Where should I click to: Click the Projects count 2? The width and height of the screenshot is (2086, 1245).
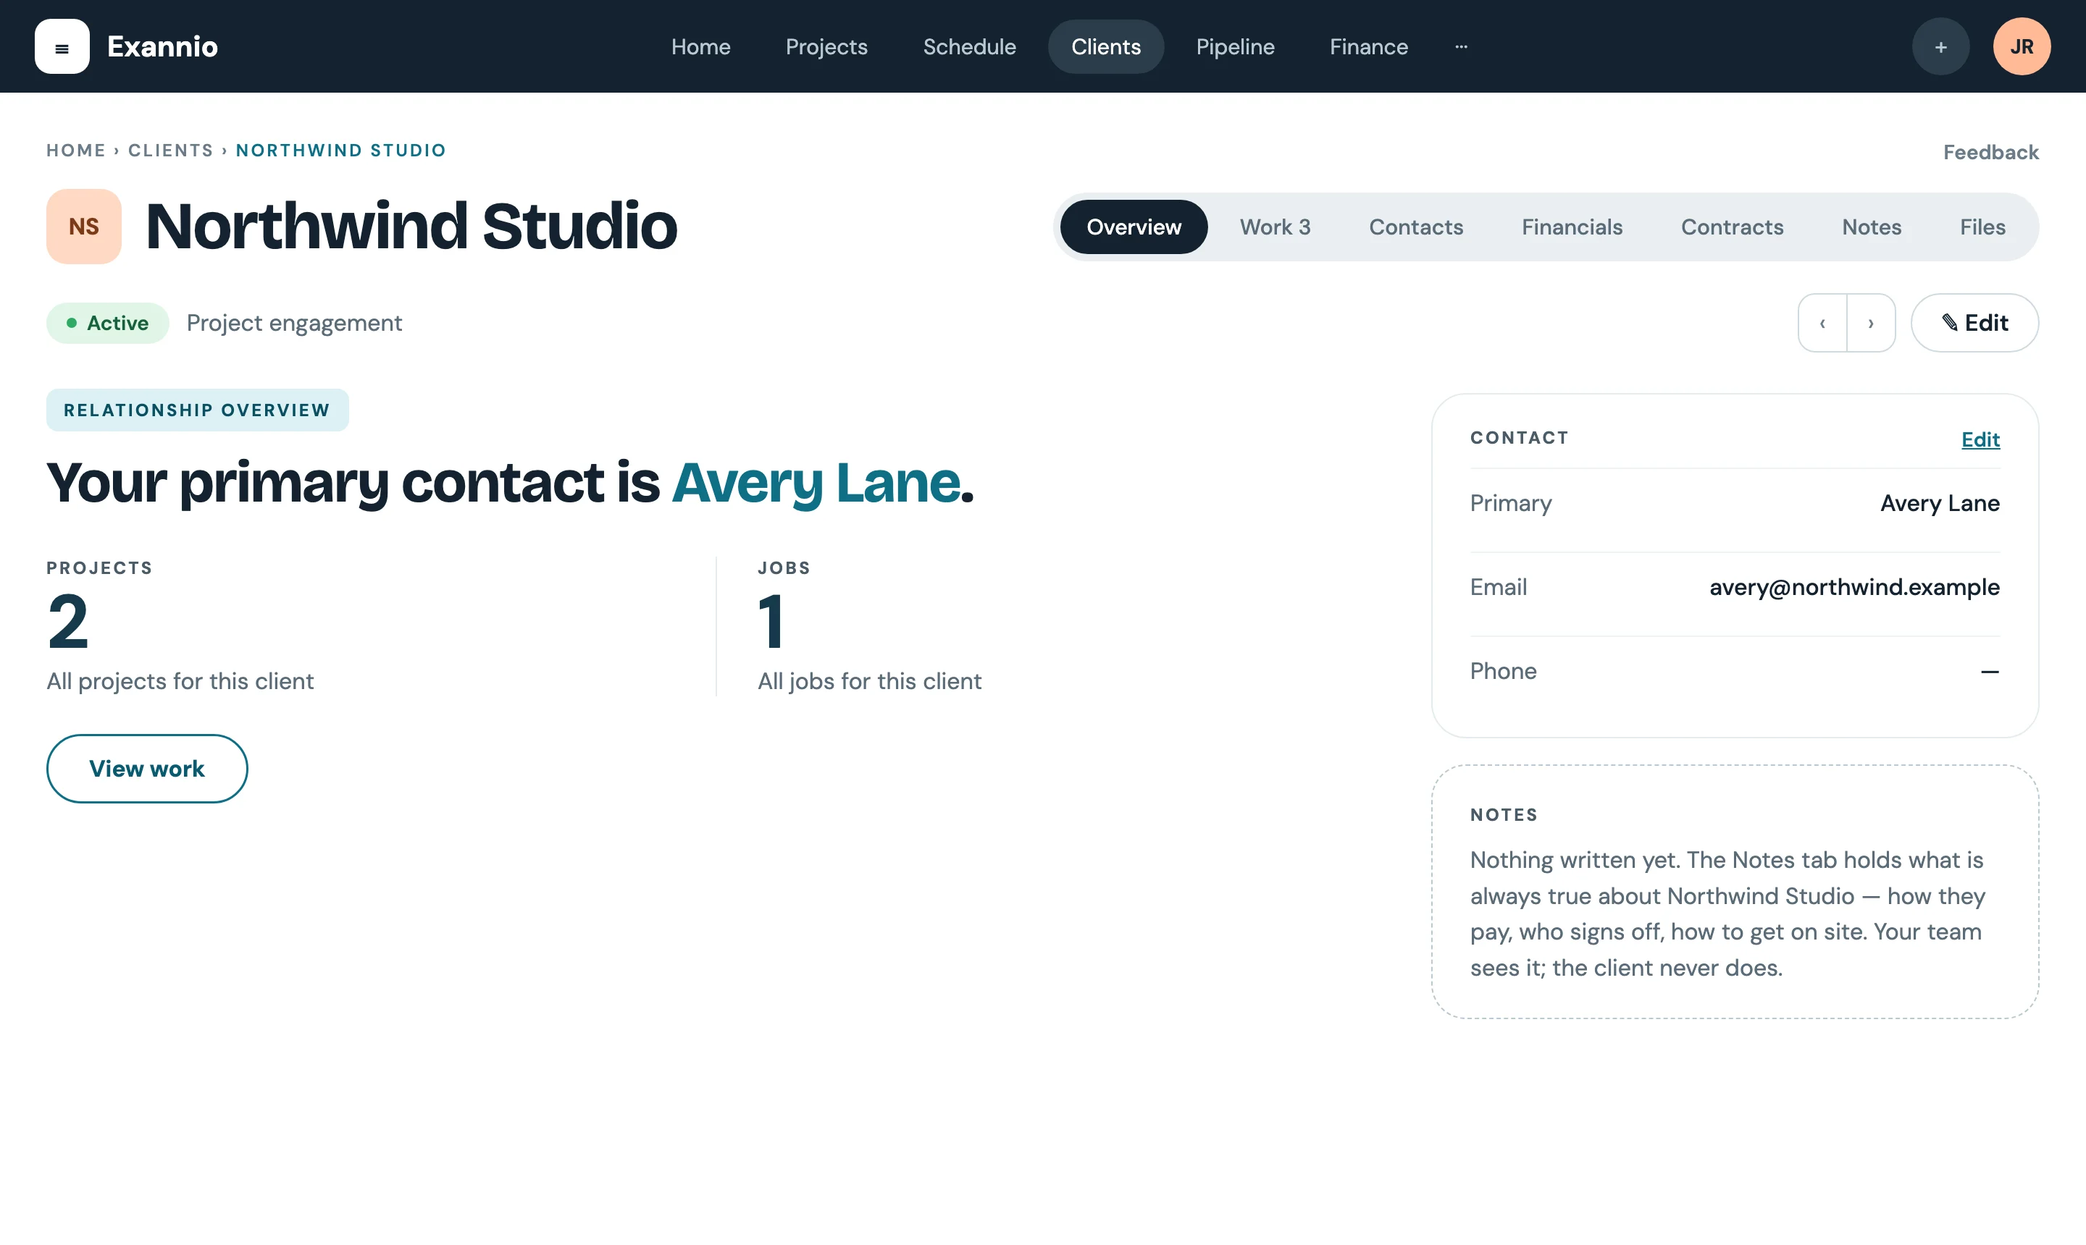point(68,622)
